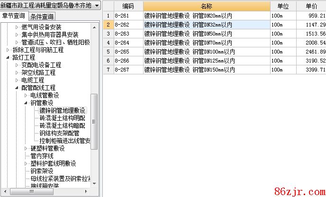Select 砖混凝土结构明配 tree item
Viewport: 326px width, 197px height.
(x=63, y=118)
